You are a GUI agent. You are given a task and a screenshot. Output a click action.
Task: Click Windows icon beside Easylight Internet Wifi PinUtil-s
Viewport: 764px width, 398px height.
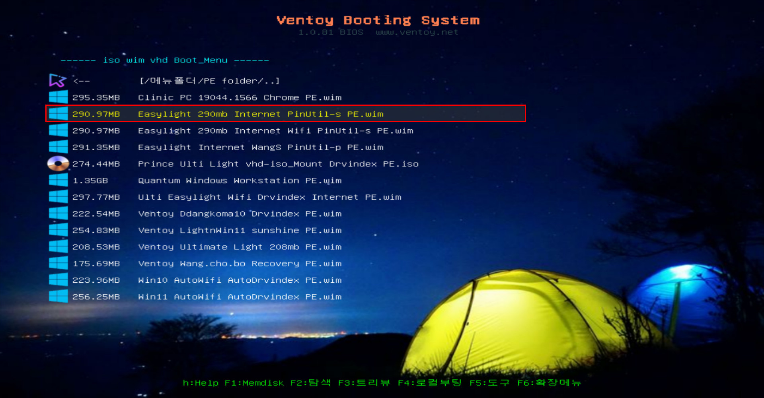[58, 130]
